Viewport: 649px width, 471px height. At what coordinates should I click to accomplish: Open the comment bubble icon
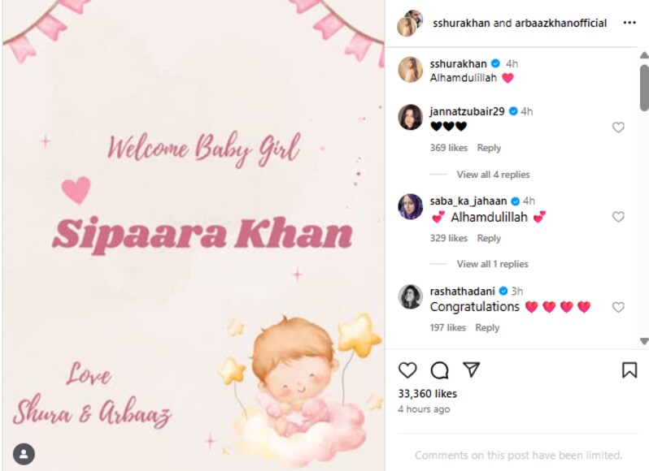pos(439,369)
